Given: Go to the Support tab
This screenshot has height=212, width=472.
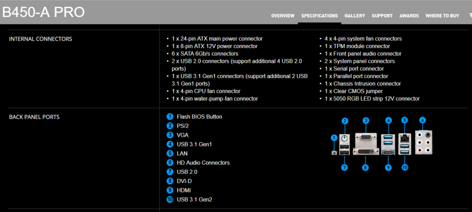Looking at the screenshot, I should [382, 16].
